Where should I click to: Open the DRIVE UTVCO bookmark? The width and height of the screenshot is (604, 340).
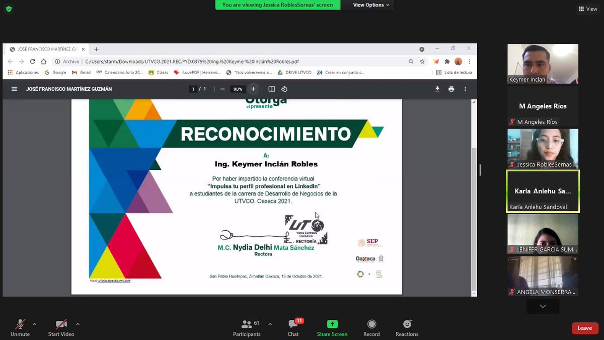294,73
